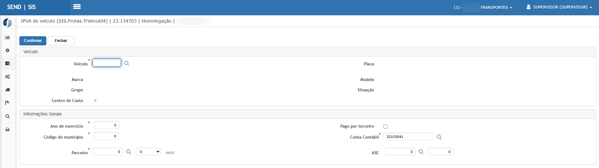Click the list icon in the sidebar
Viewport: 599px width, 168px height.
pyautogui.click(x=8, y=64)
